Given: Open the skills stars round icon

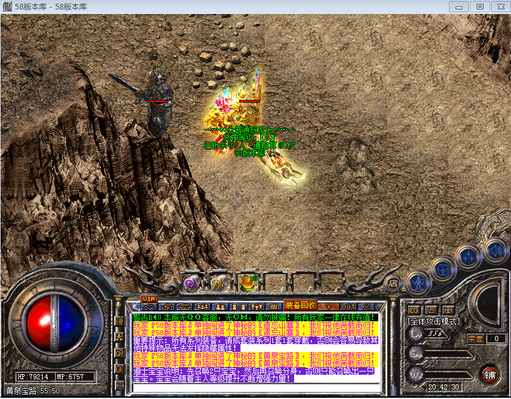Looking at the screenshot, I should tap(468, 257).
